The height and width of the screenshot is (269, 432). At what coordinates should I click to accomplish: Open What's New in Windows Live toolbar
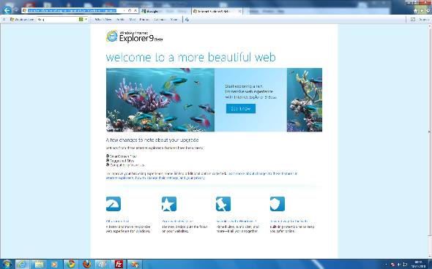(103, 20)
